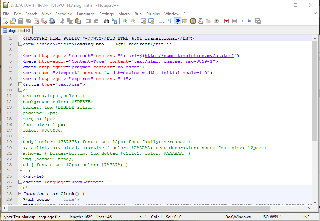
Task: Zoom in using the magnifier plus icon
Action: (125, 21)
